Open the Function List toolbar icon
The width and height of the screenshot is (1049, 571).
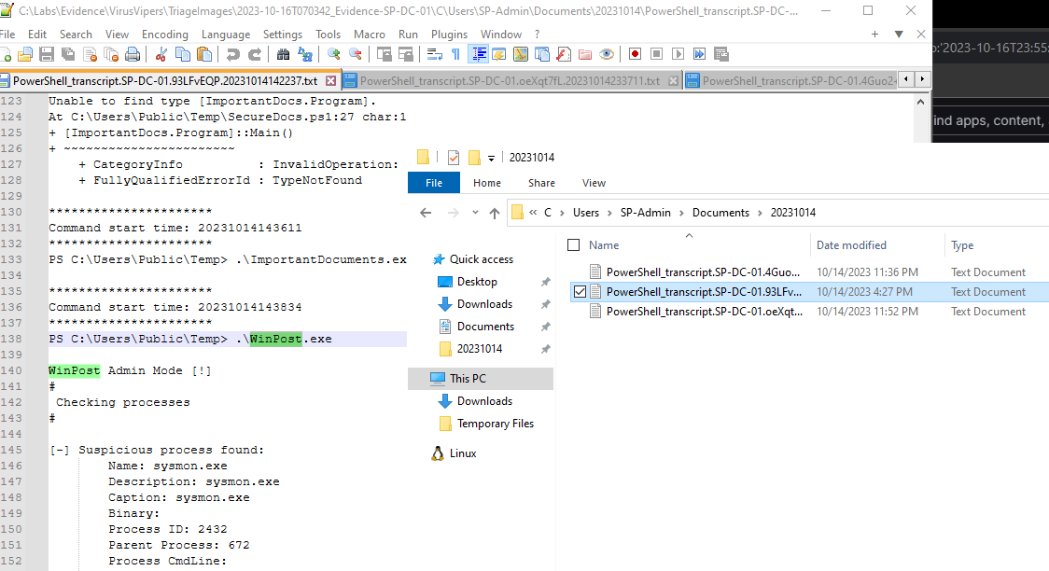pos(564,54)
